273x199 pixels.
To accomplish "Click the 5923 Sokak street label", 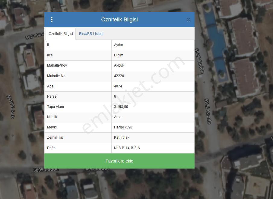I will point(35,36).
